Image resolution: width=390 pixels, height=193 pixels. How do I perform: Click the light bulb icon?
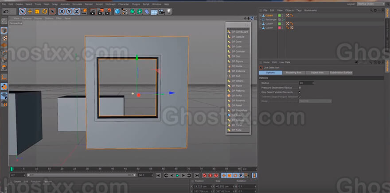169,12
